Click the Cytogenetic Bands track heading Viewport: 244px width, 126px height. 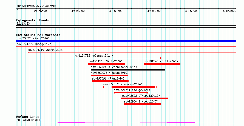(33, 20)
